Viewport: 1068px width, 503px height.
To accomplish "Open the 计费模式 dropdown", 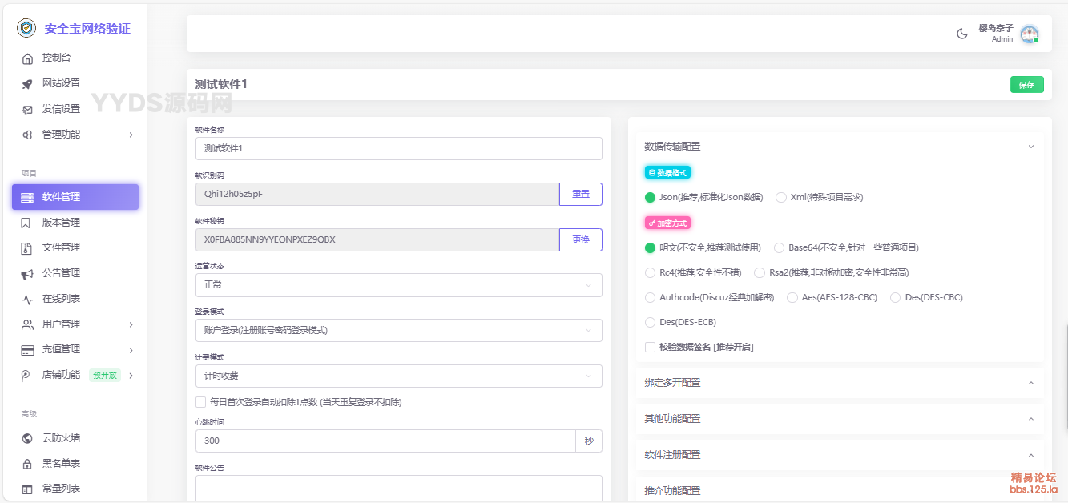I will 398,376.
